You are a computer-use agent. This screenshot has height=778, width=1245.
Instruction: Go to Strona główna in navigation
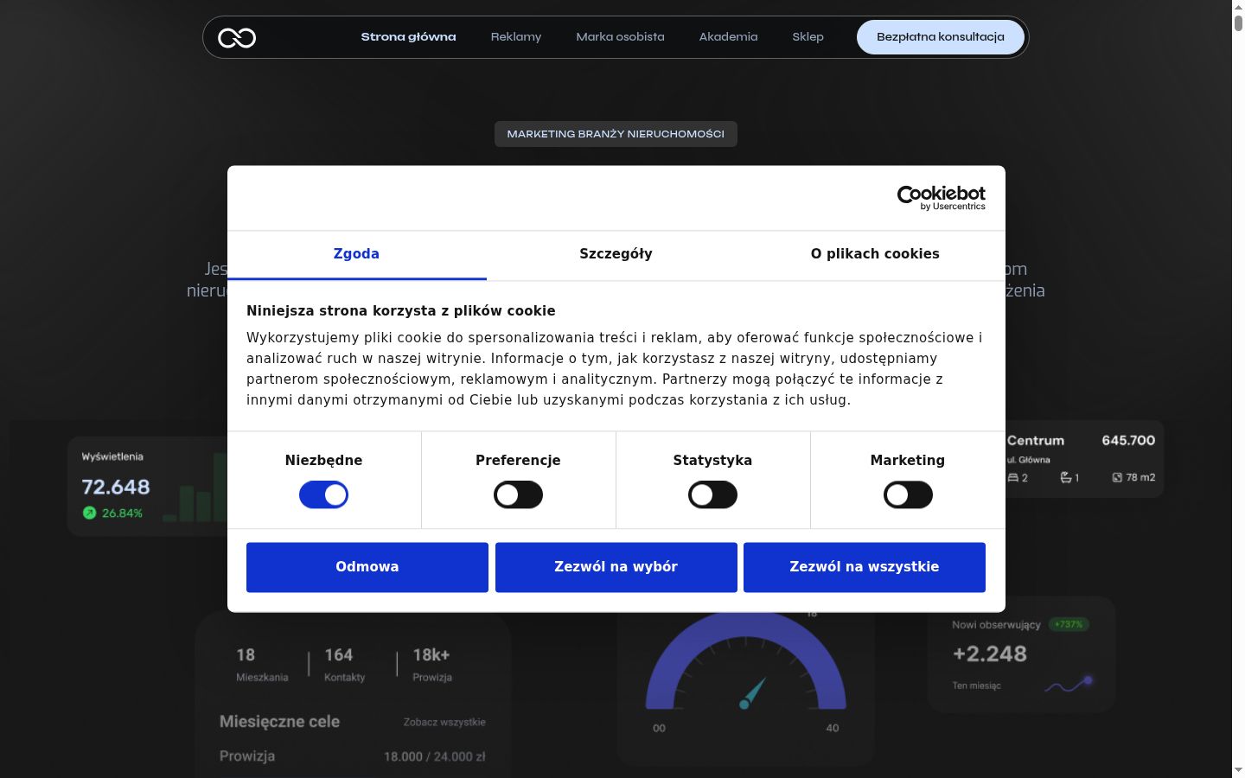click(x=408, y=37)
